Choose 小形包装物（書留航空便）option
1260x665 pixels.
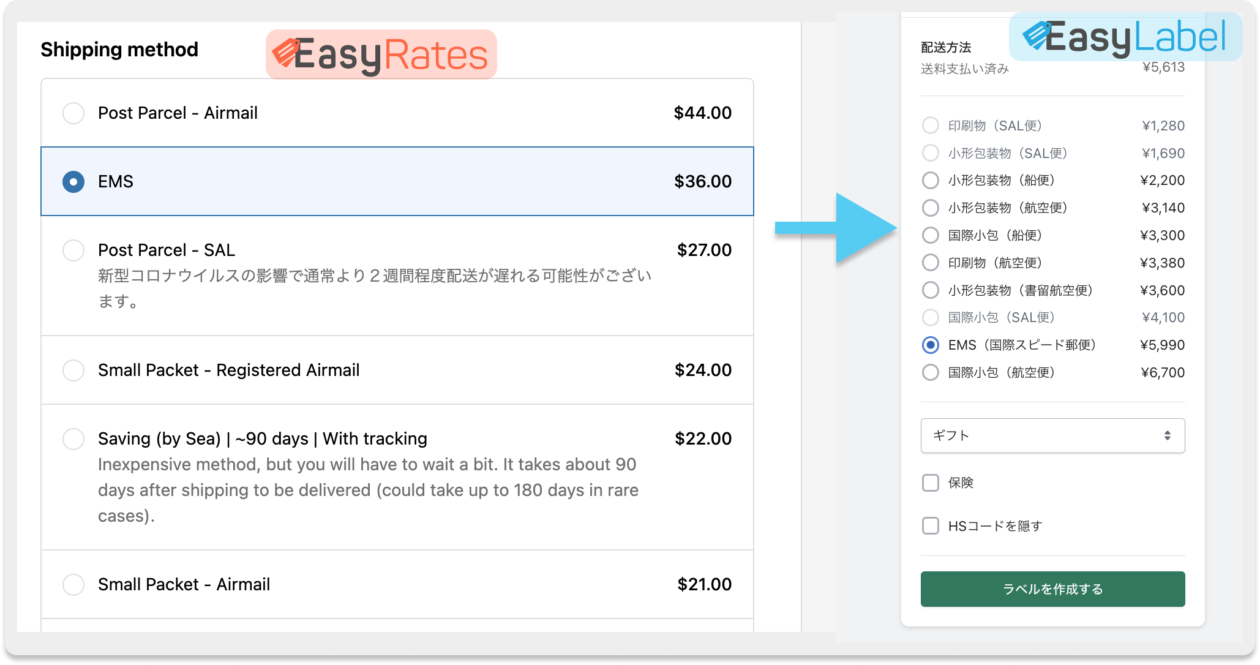931,290
